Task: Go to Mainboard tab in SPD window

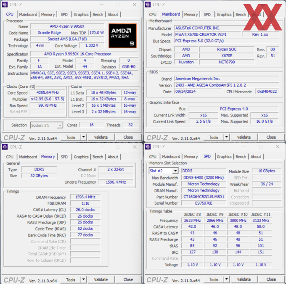Action: [171, 157]
